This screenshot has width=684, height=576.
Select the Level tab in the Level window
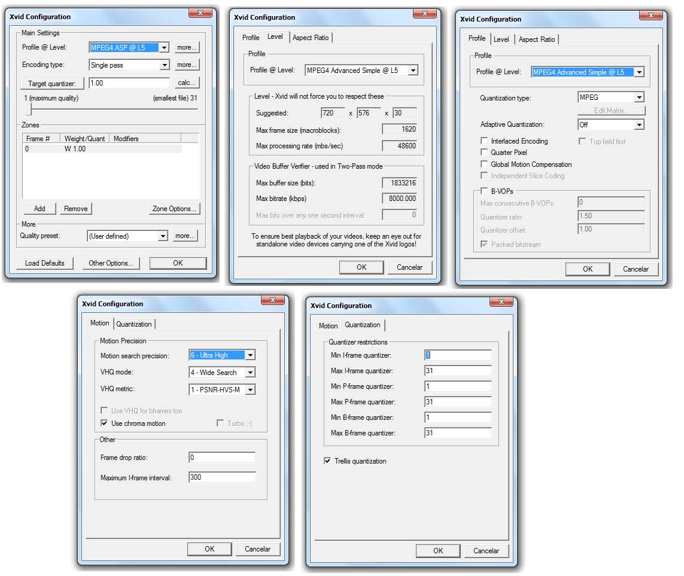[x=275, y=36]
